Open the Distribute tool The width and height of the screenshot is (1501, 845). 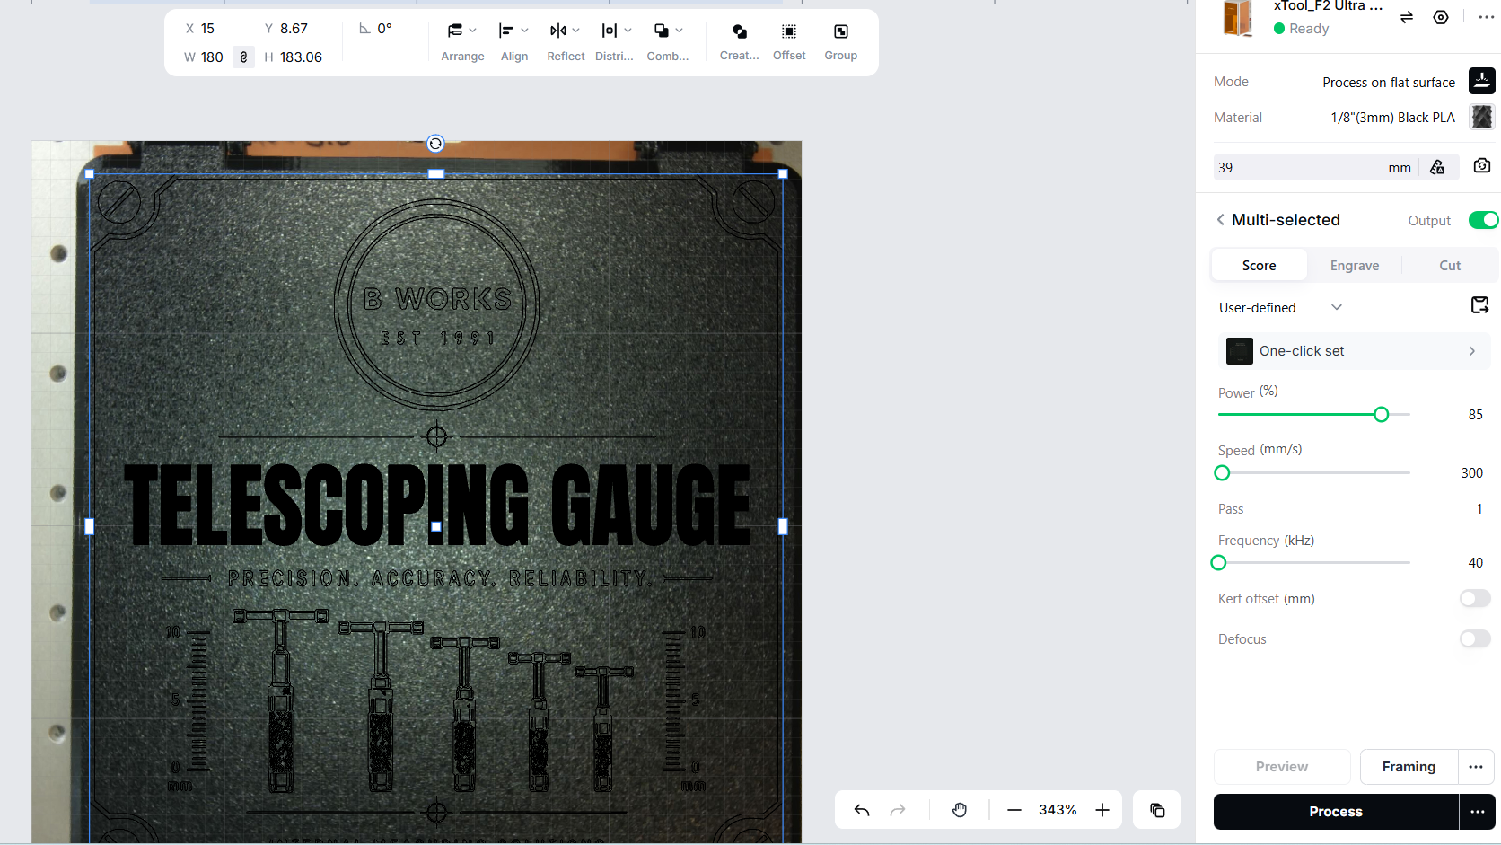[615, 42]
